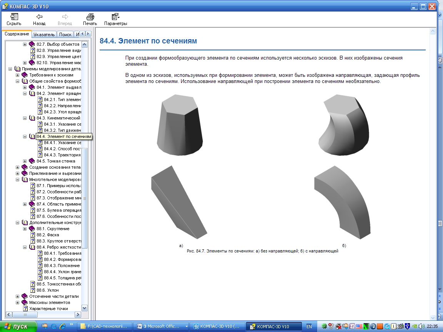This screenshot has height=332, width=443.
Task: Click the book icon of 88.1. Скругление
Action: click(x=32, y=229)
